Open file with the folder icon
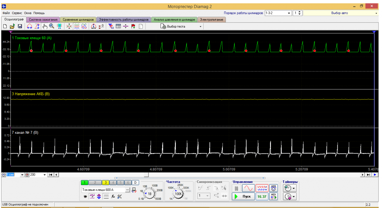The width and height of the screenshot is (382, 208). [12, 26]
